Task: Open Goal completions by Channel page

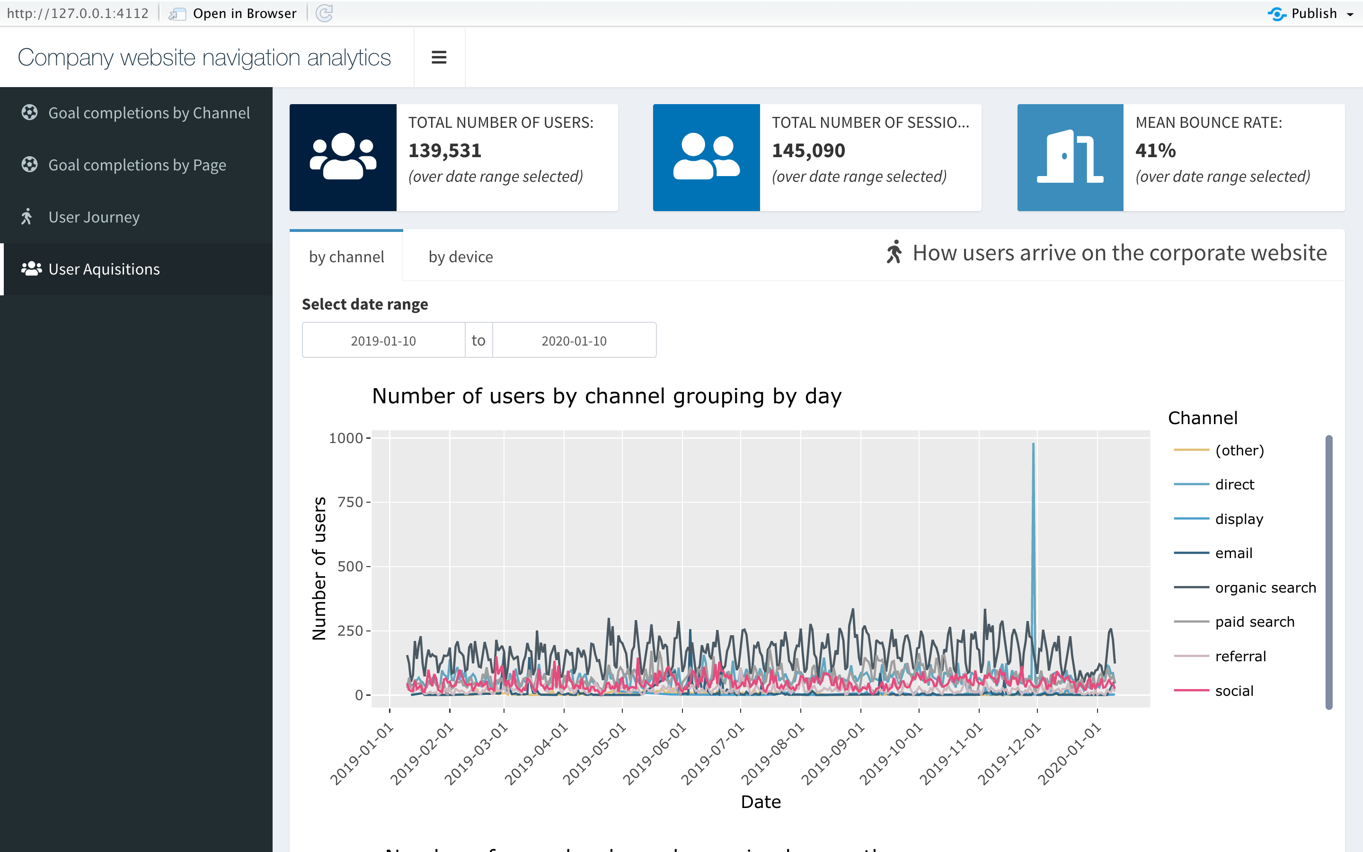Action: 136,113
